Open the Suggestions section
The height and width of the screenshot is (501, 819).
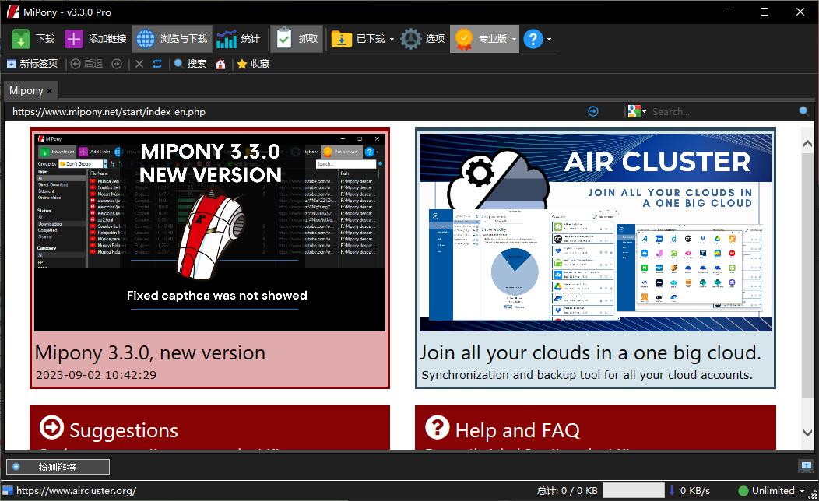210,427
